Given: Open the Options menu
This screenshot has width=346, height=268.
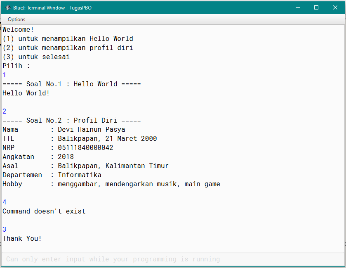Looking at the screenshot, I should (x=16, y=19).
